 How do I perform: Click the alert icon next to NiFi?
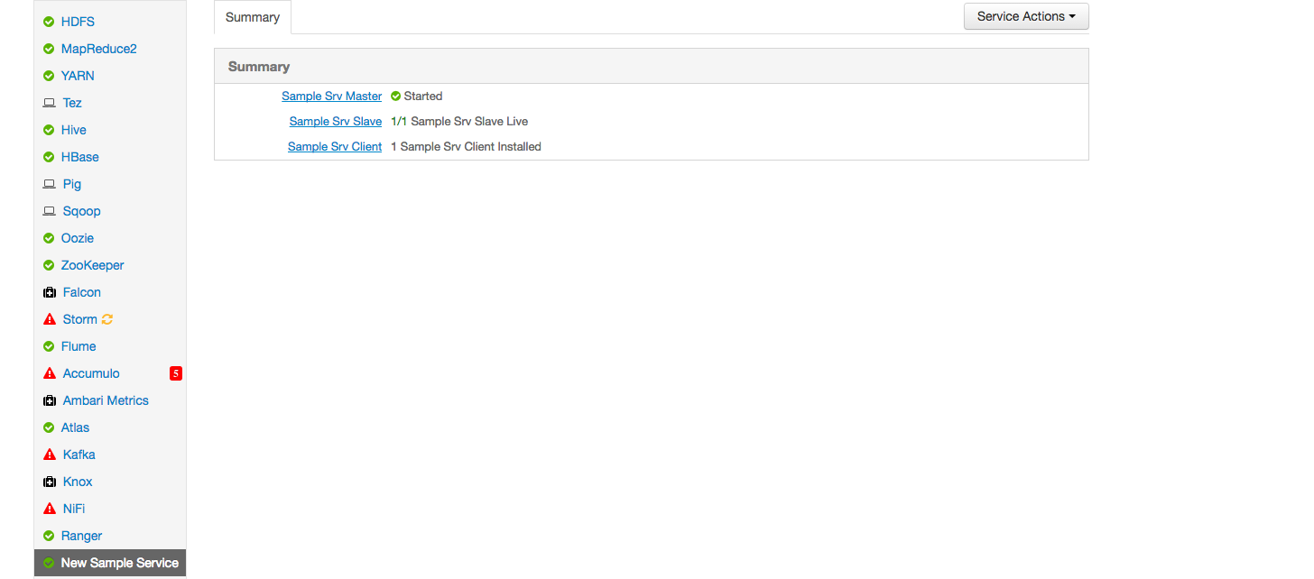(x=49, y=509)
